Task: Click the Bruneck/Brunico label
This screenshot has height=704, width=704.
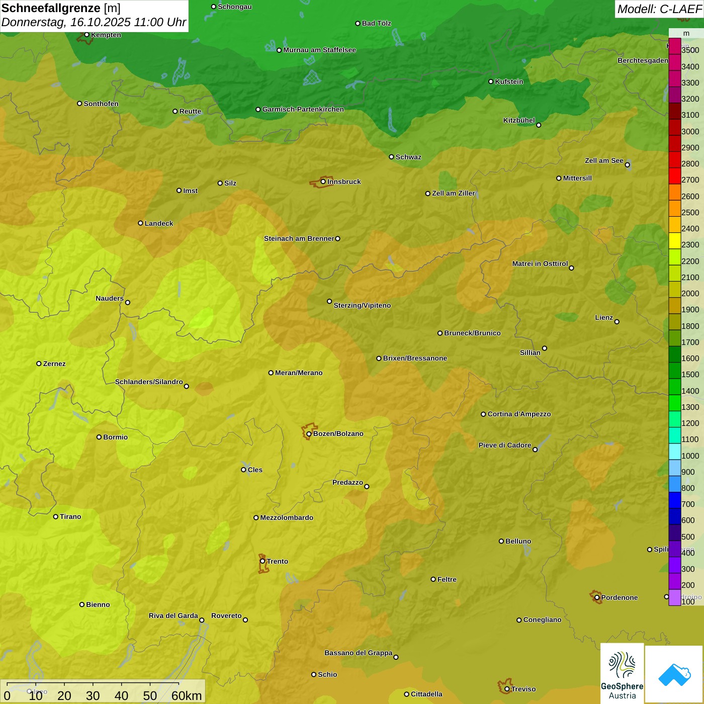Action: [x=472, y=333]
